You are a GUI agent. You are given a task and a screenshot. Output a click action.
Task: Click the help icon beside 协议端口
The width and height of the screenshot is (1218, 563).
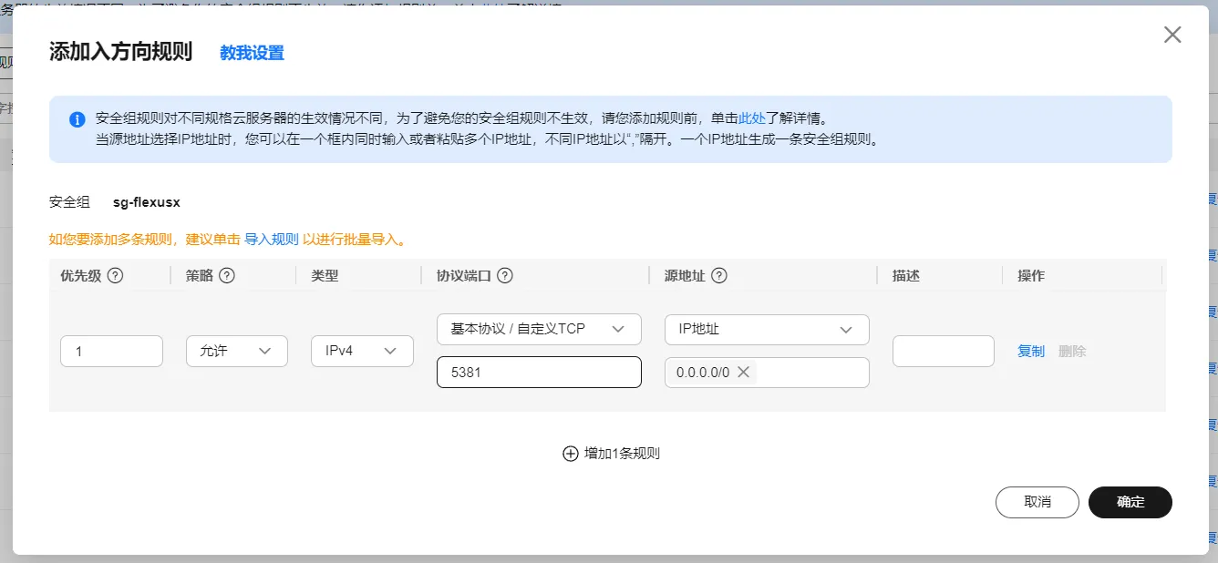(x=505, y=276)
